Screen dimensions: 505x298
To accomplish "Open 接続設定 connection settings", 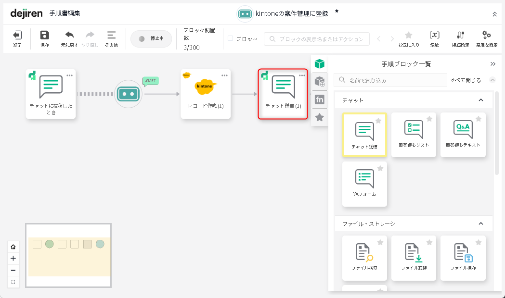I will [461, 38].
